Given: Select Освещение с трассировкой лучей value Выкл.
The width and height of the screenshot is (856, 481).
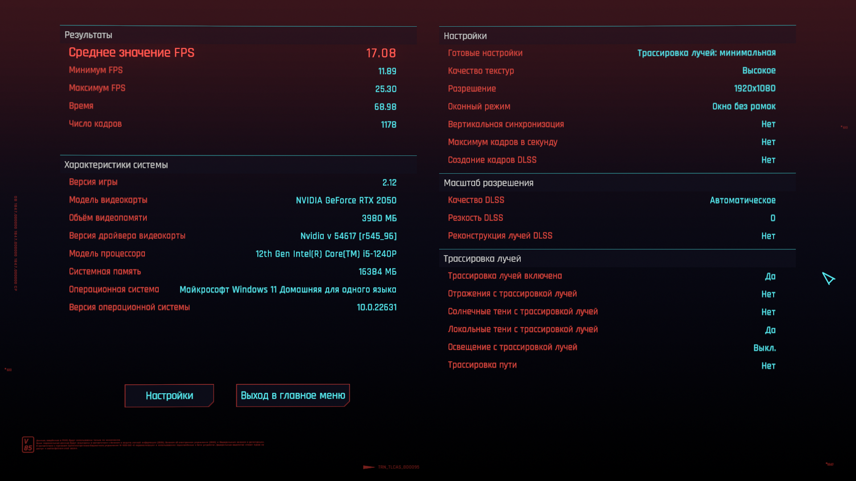Looking at the screenshot, I should 765,348.
